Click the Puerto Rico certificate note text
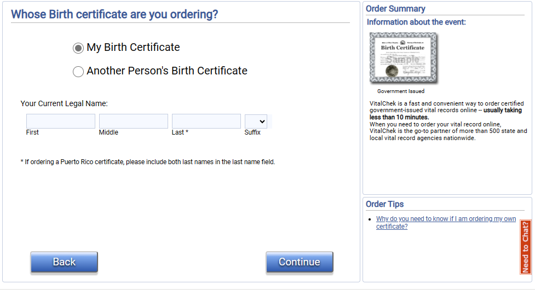 (x=148, y=162)
